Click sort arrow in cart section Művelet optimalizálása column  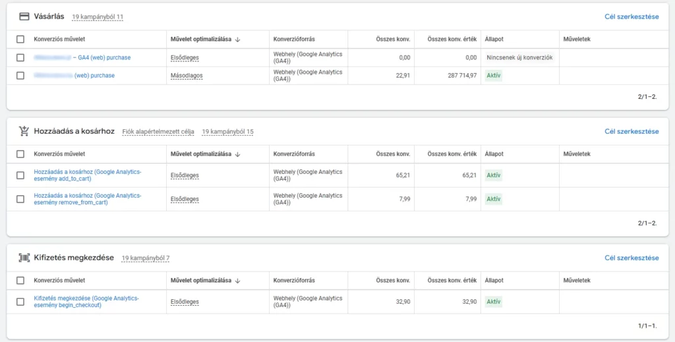[237, 154]
